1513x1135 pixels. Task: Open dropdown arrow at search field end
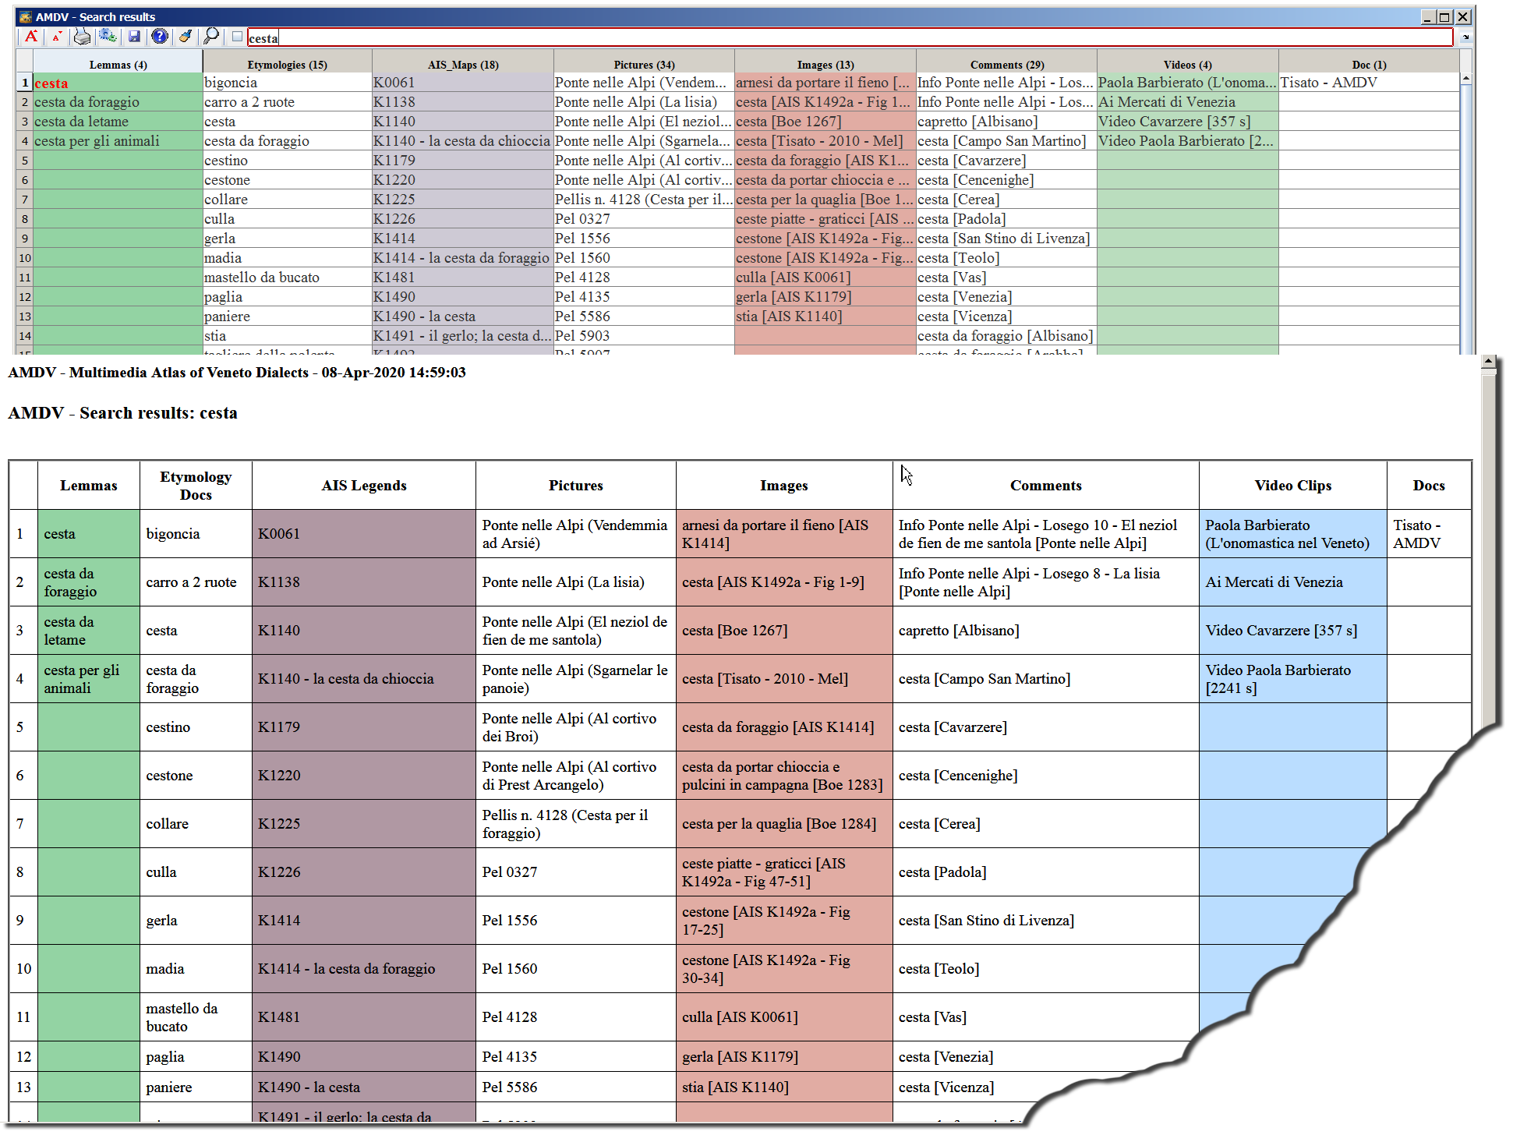(1465, 37)
